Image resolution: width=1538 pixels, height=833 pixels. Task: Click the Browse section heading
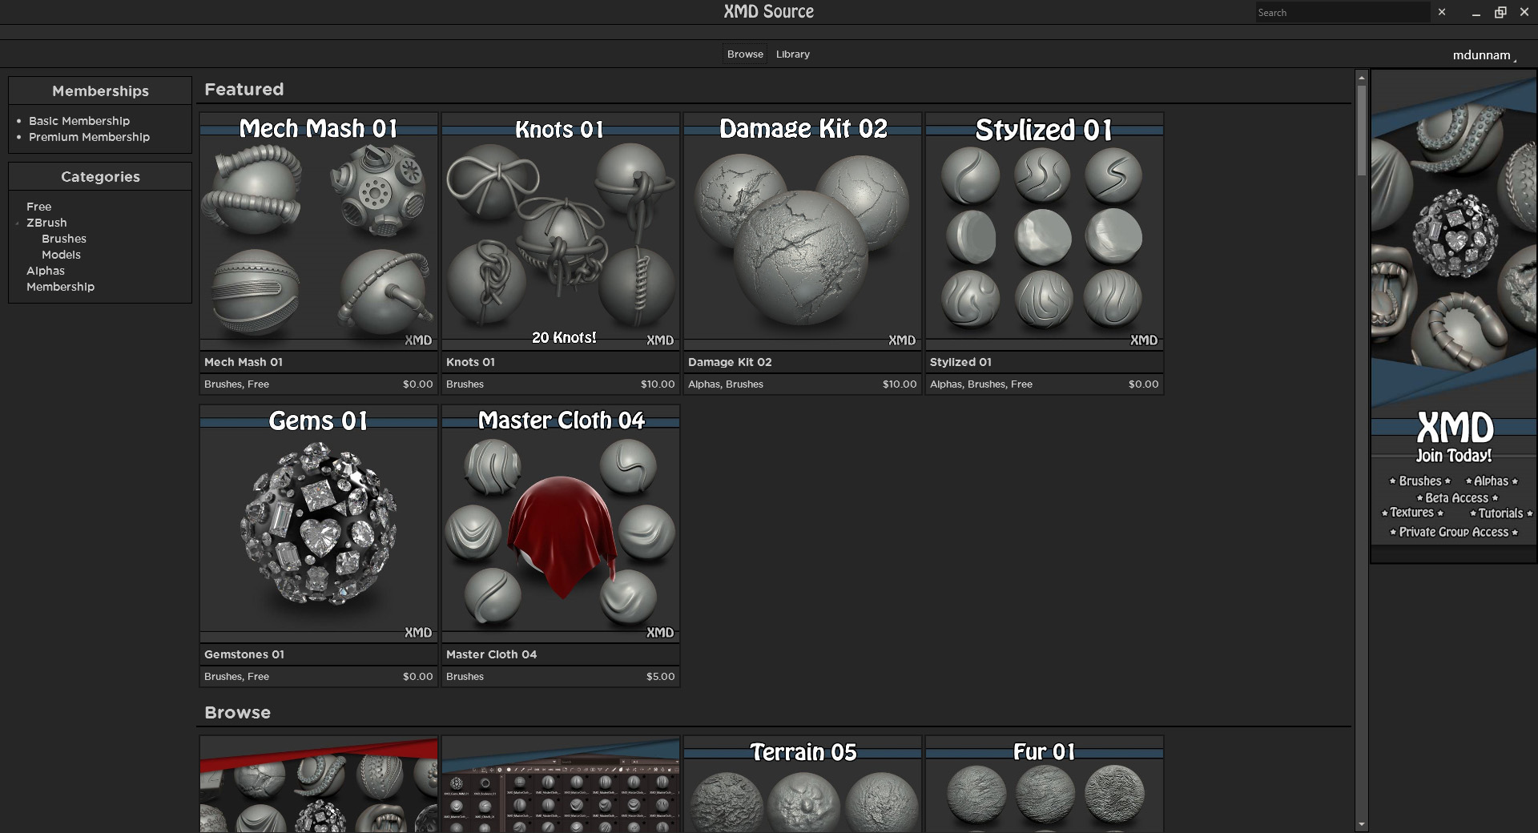(237, 713)
